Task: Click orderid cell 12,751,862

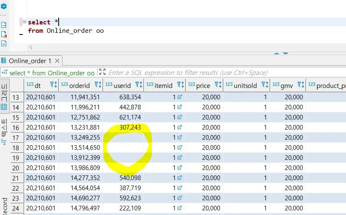Action: (x=81, y=117)
